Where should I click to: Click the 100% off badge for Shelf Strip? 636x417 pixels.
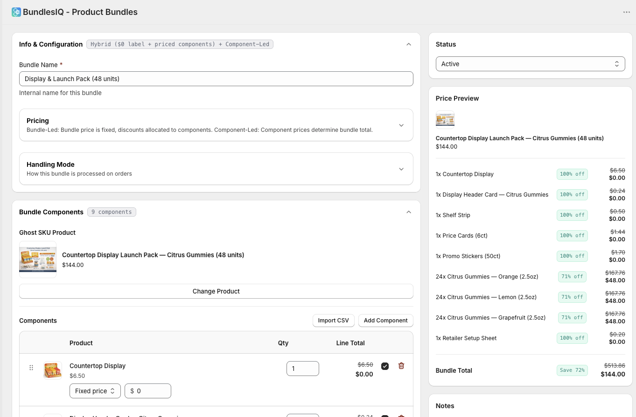[x=572, y=215]
